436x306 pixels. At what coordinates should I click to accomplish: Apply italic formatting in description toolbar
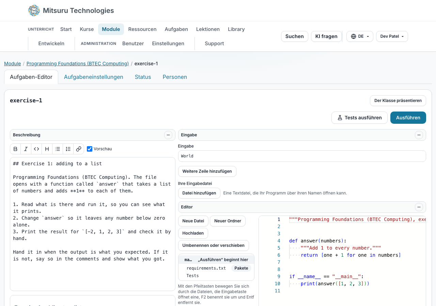point(26,149)
